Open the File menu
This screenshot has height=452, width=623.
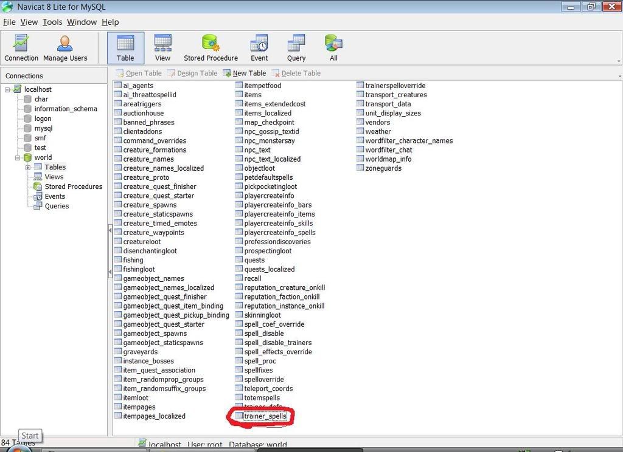coord(9,22)
